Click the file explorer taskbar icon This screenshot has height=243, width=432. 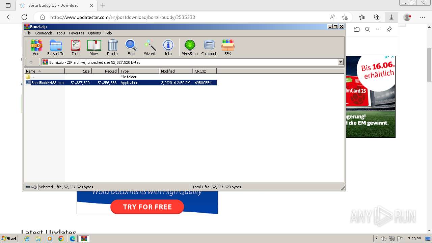click(x=38, y=239)
